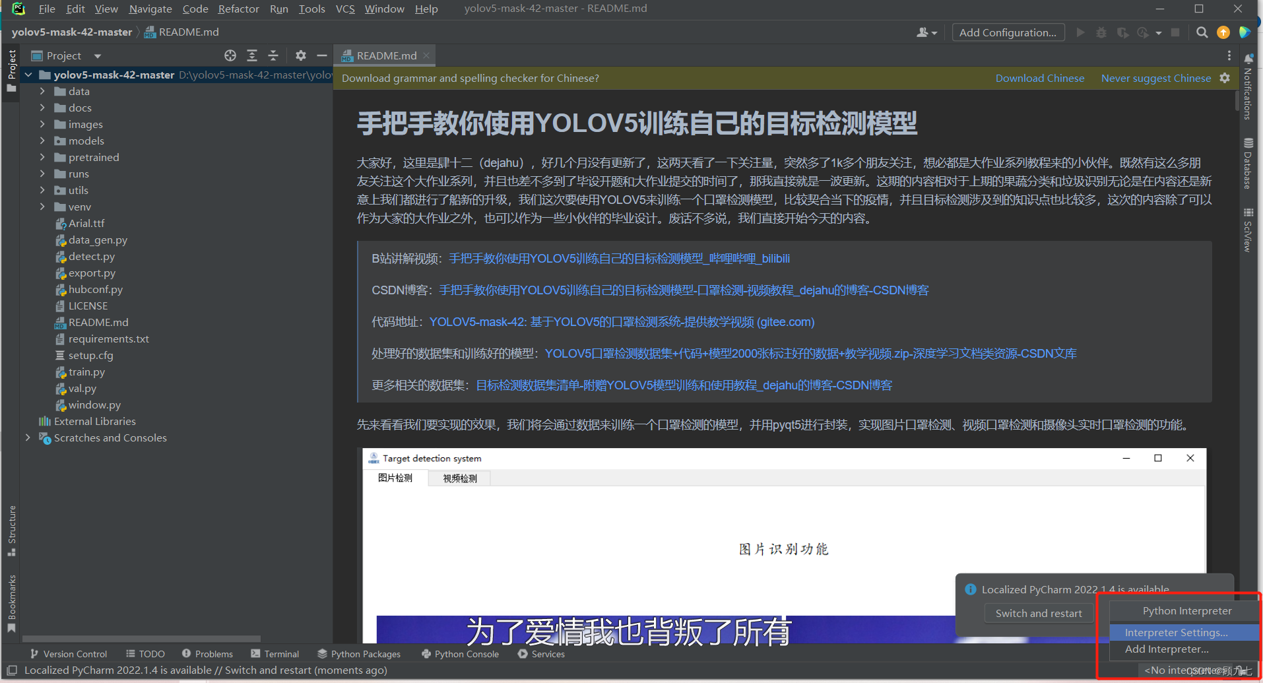Select detect.py in project tree
1263x683 pixels.
91,256
